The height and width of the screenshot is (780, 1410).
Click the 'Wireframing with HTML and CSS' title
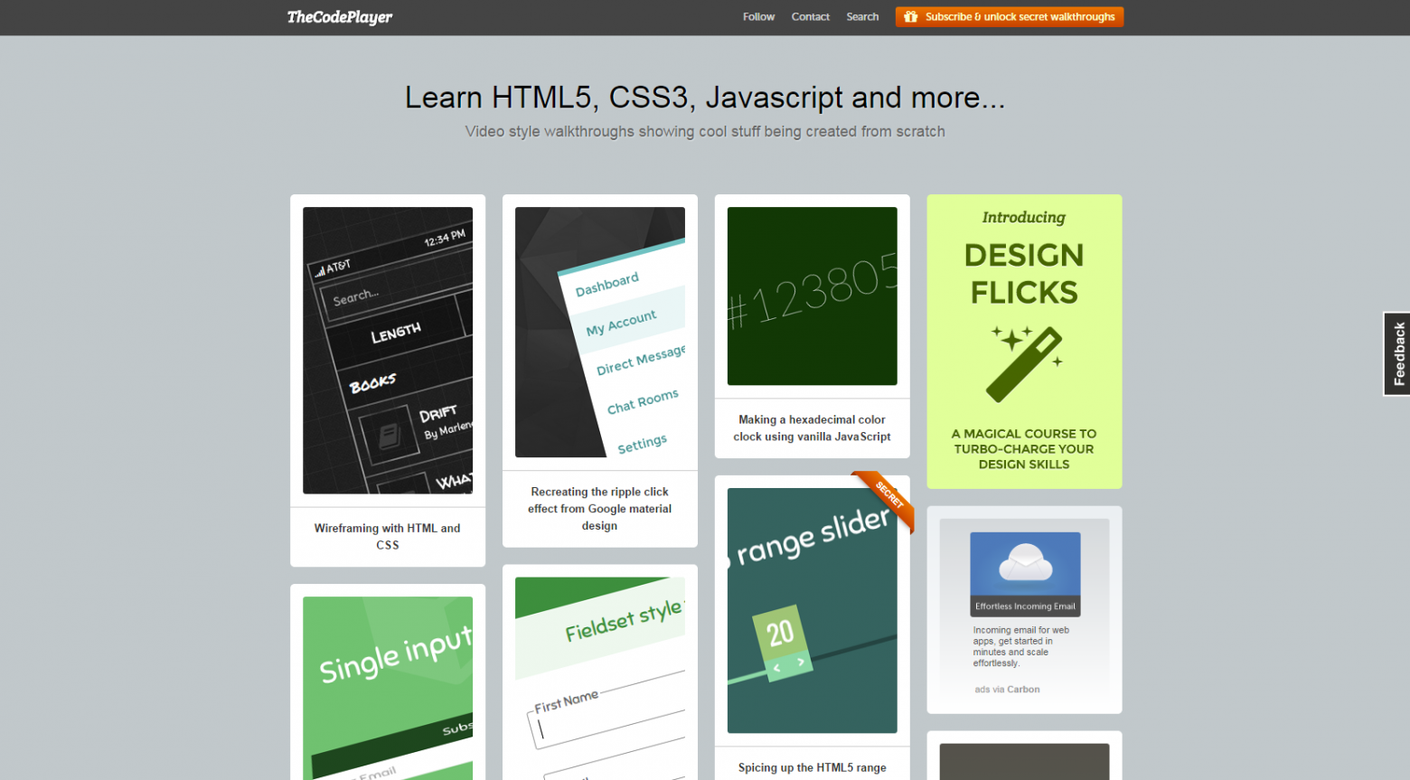[388, 536]
